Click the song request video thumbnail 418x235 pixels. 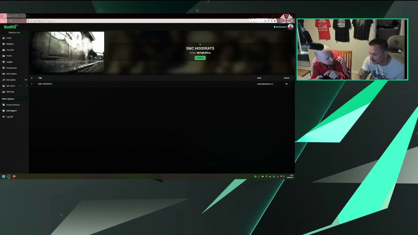(x=68, y=52)
